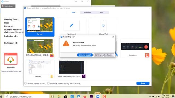Viewport: 175px width, 98px height.
Task: Click the Zoom logo in title bar
Action: point(2,1)
